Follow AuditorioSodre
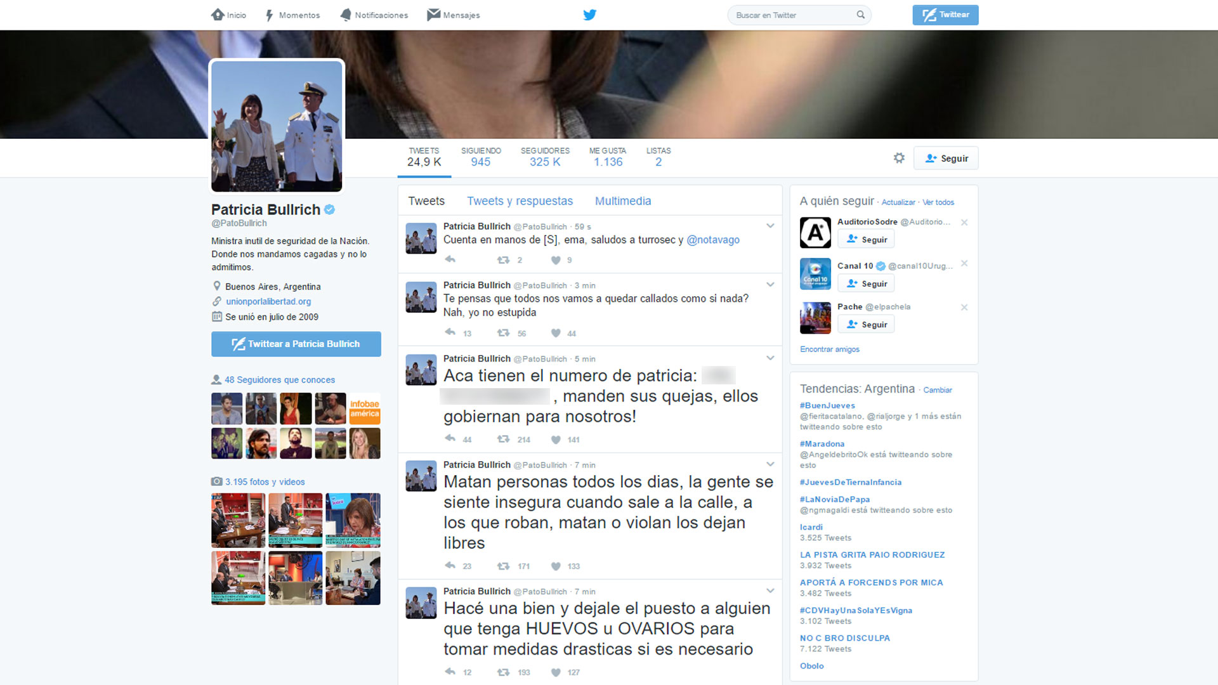 (x=866, y=239)
